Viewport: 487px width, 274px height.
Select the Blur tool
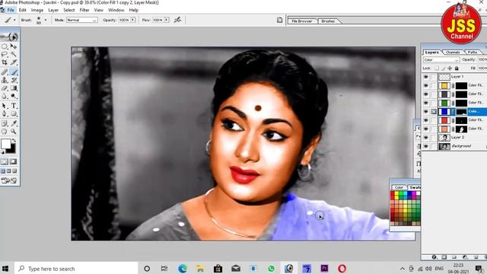tap(5, 97)
